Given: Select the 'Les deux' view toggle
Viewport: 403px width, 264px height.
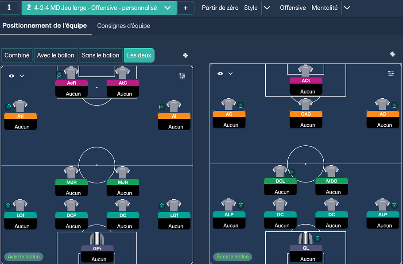Looking at the screenshot, I should click(x=139, y=55).
